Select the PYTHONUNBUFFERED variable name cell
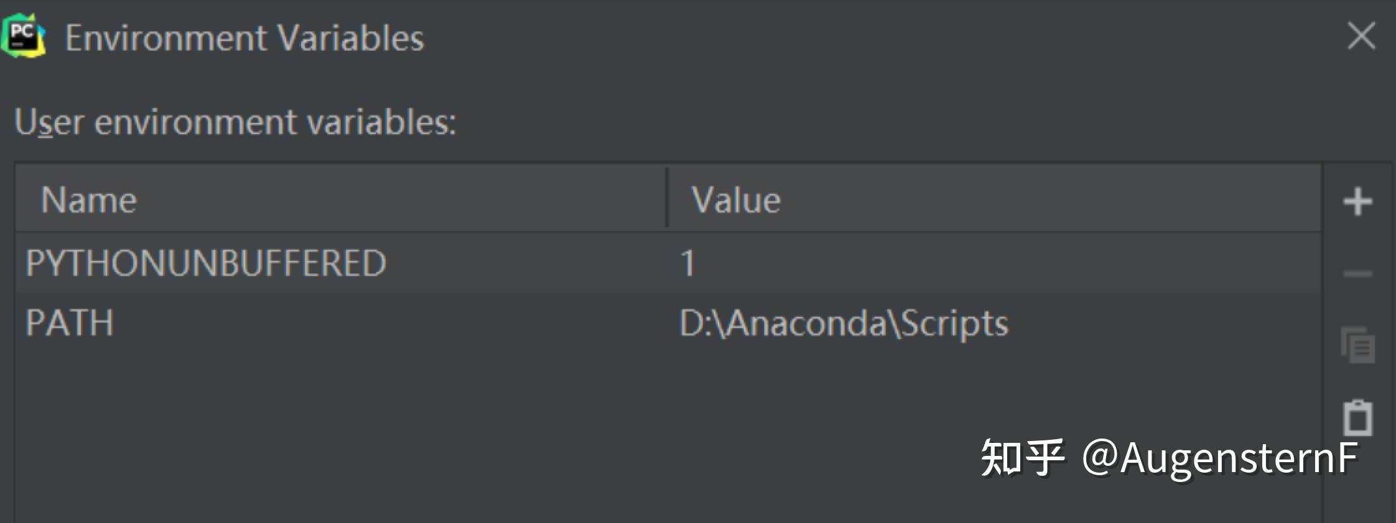 (x=341, y=263)
